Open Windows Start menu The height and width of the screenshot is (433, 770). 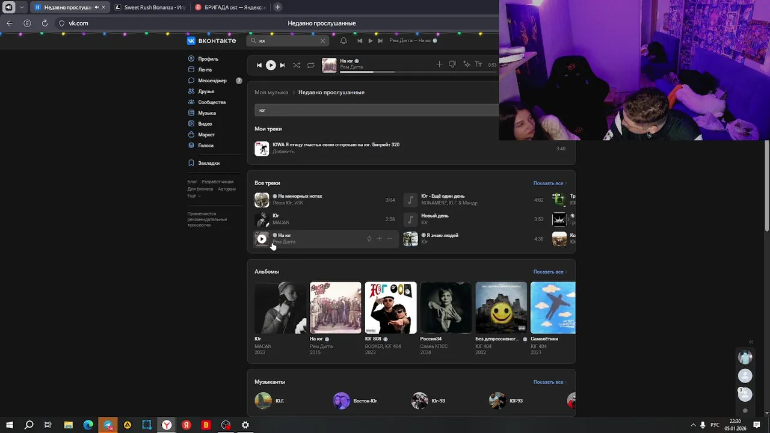click(x=10, y=425)
